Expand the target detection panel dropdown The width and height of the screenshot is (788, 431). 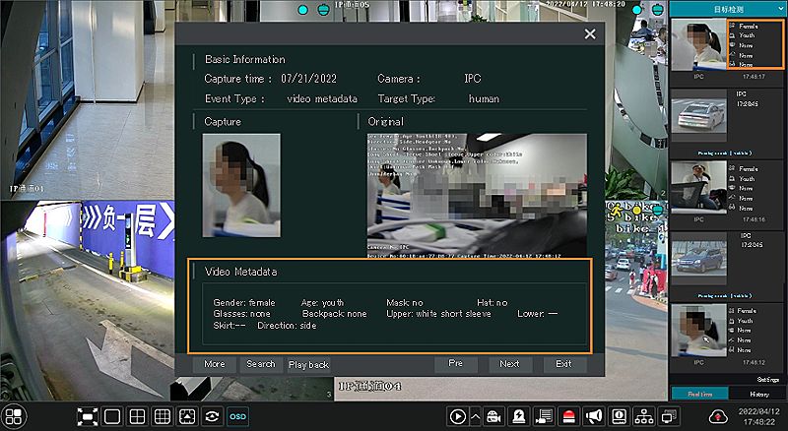pos(728,9)
